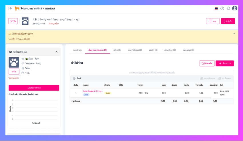Click ย่อทั้งหมด to collapse all rows
Viewport: 243px width, 141px height.
(x=224, y=79)
